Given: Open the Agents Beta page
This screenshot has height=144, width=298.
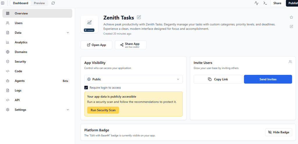Looking at the screenshot, I should 37,81.
